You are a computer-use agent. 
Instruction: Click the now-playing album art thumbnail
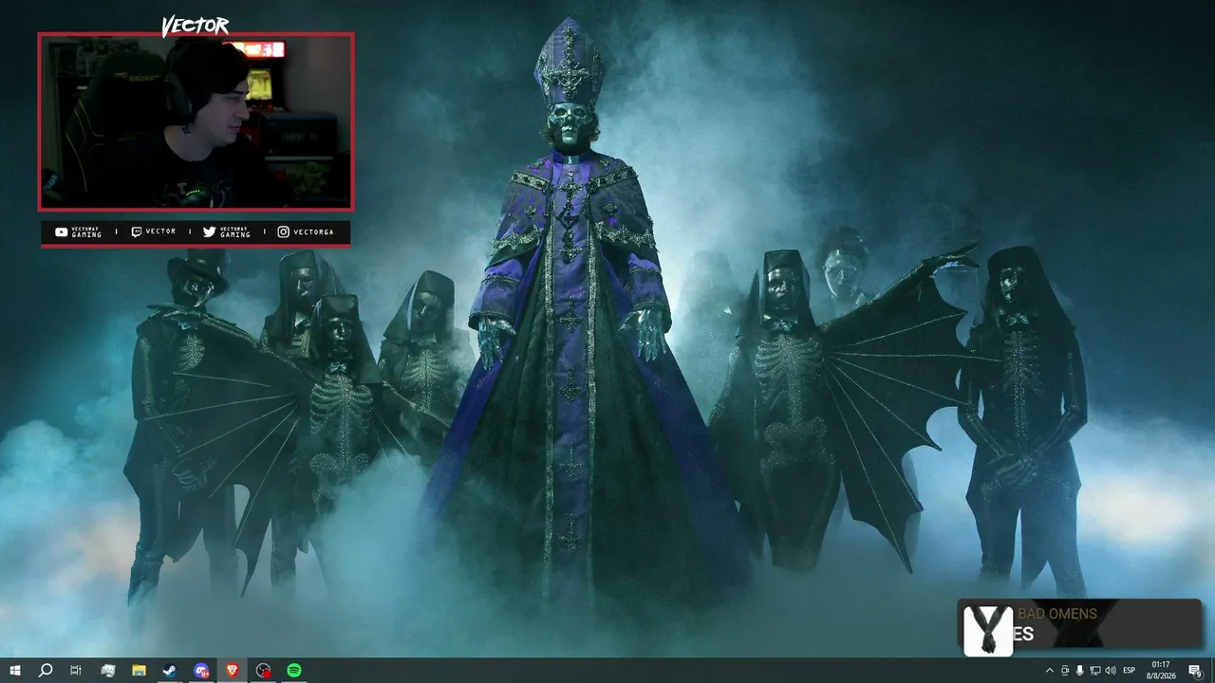click(x=987, y=630)
